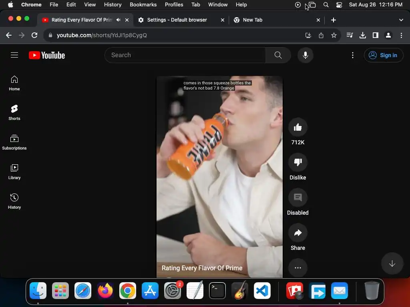This screenshot has width=410, height=307.
Task: Install YouTube app icon in address bar
Action: (308, 35)
